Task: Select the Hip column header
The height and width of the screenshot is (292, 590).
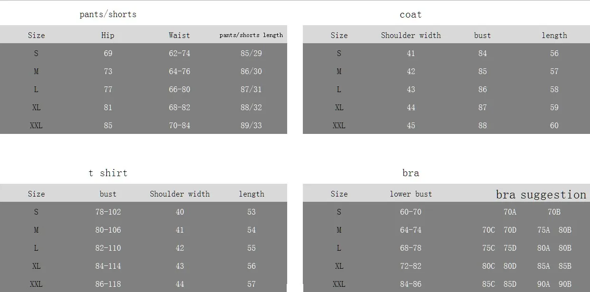Action: pos(108,35)
